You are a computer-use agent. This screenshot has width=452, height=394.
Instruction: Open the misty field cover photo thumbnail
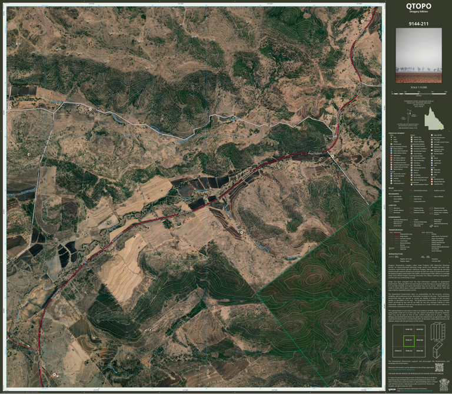[418, 55]
